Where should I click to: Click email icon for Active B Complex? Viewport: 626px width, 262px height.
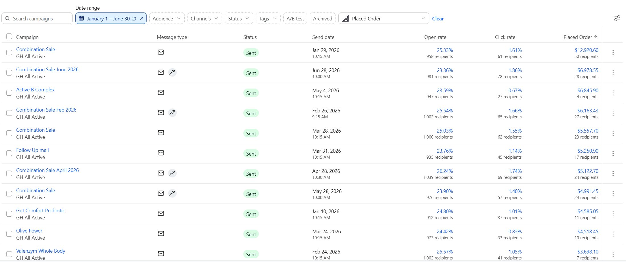(x=161, y=92)
